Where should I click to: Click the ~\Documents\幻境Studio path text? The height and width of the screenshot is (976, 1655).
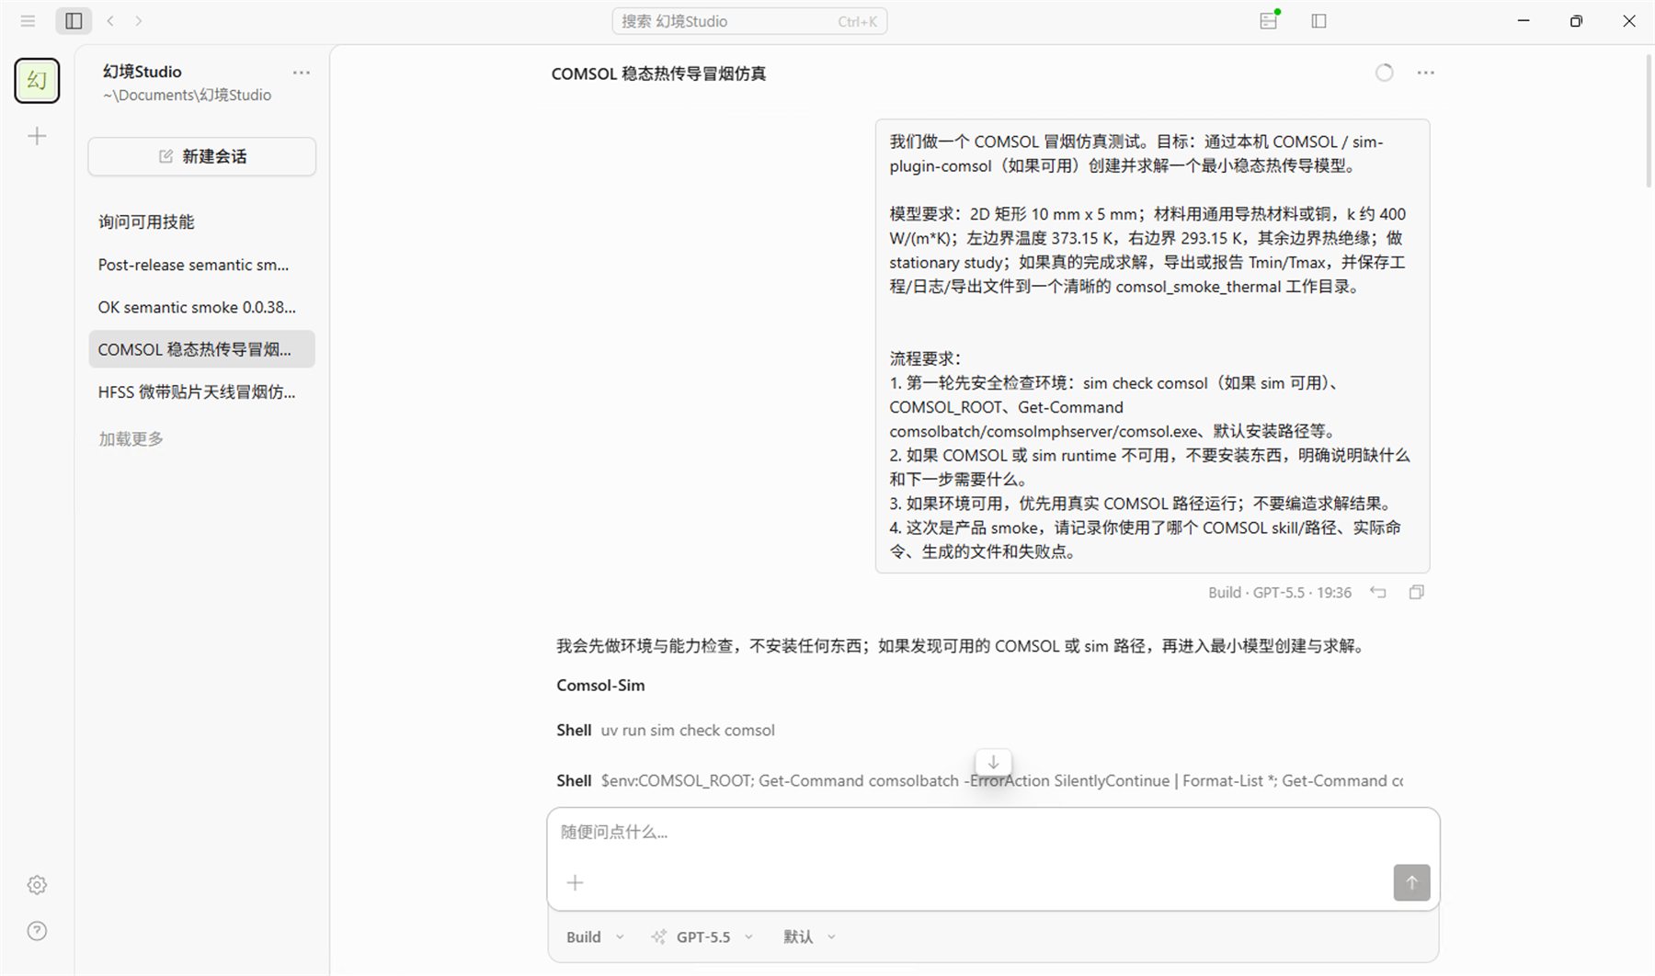click(x=187, y=95)
